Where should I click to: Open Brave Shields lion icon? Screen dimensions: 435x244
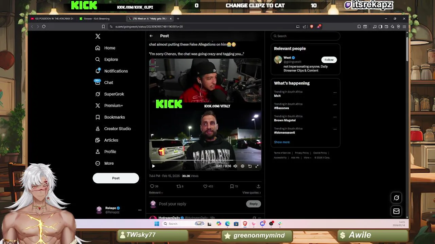click(312, 26)
